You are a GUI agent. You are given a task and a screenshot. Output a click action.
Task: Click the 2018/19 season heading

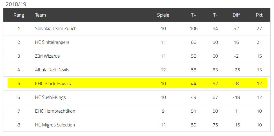click(16, 4)
